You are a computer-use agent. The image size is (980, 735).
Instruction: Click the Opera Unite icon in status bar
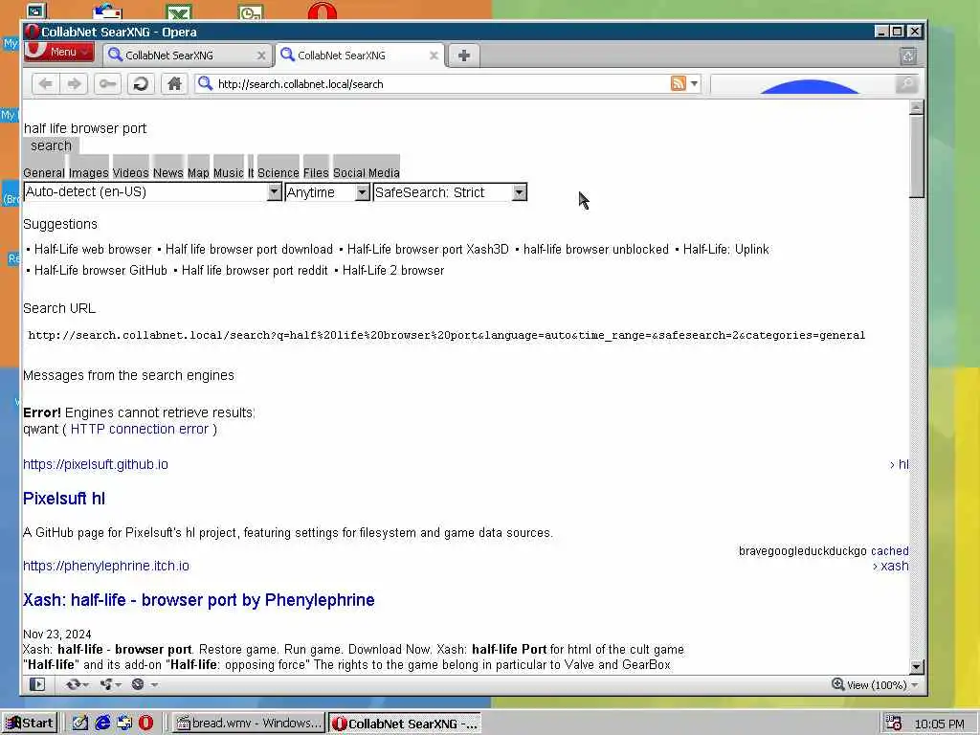tap(106, 684)
